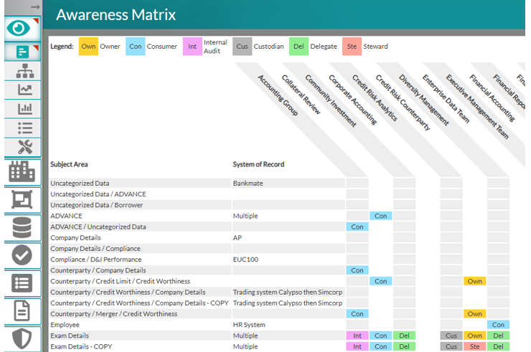Click the bulleted list icon
The height and width of the screenshot is (352, 531).
tap(25, 128)
